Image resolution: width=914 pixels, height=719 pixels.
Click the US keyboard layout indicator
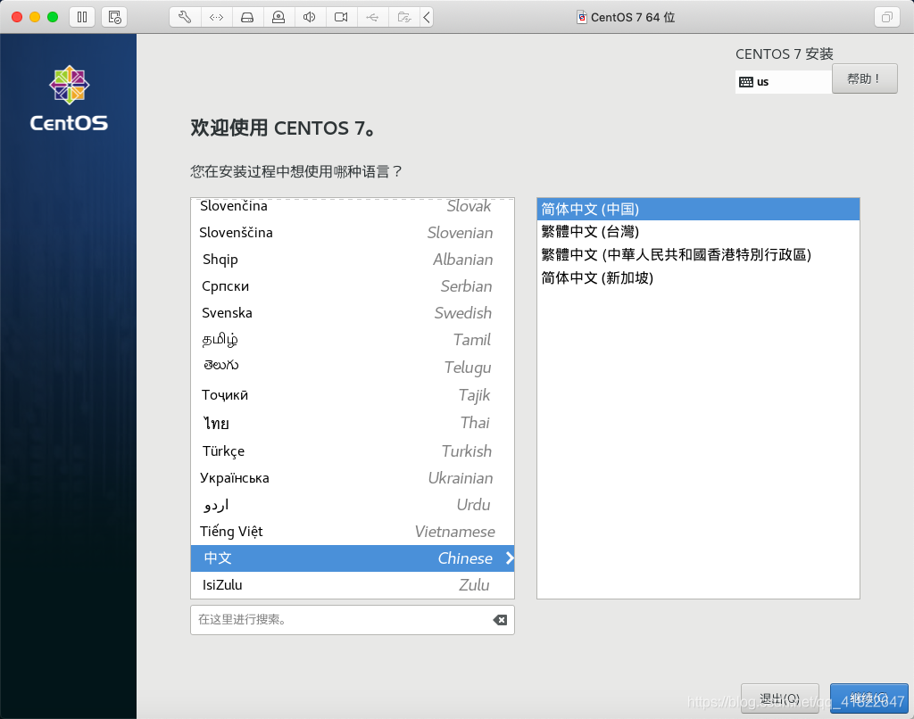[x=783, y=81]
